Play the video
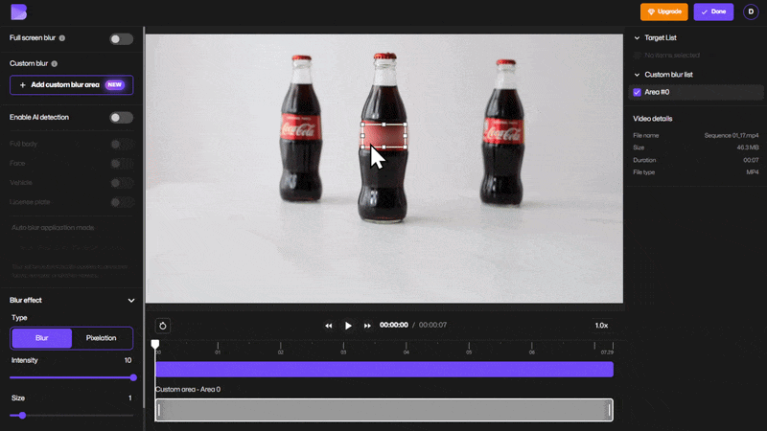 point(348,326)
